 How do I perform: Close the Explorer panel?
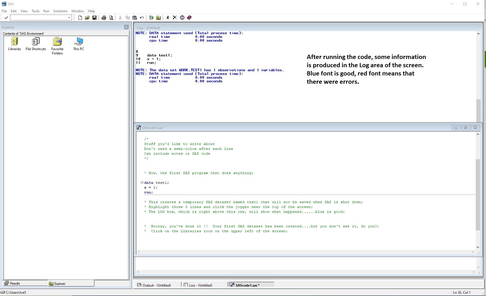[126, 27]
